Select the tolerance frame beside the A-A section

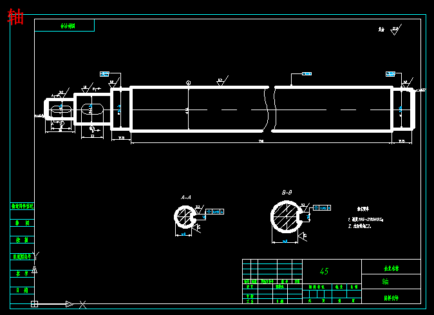click(x=215, y=212)
